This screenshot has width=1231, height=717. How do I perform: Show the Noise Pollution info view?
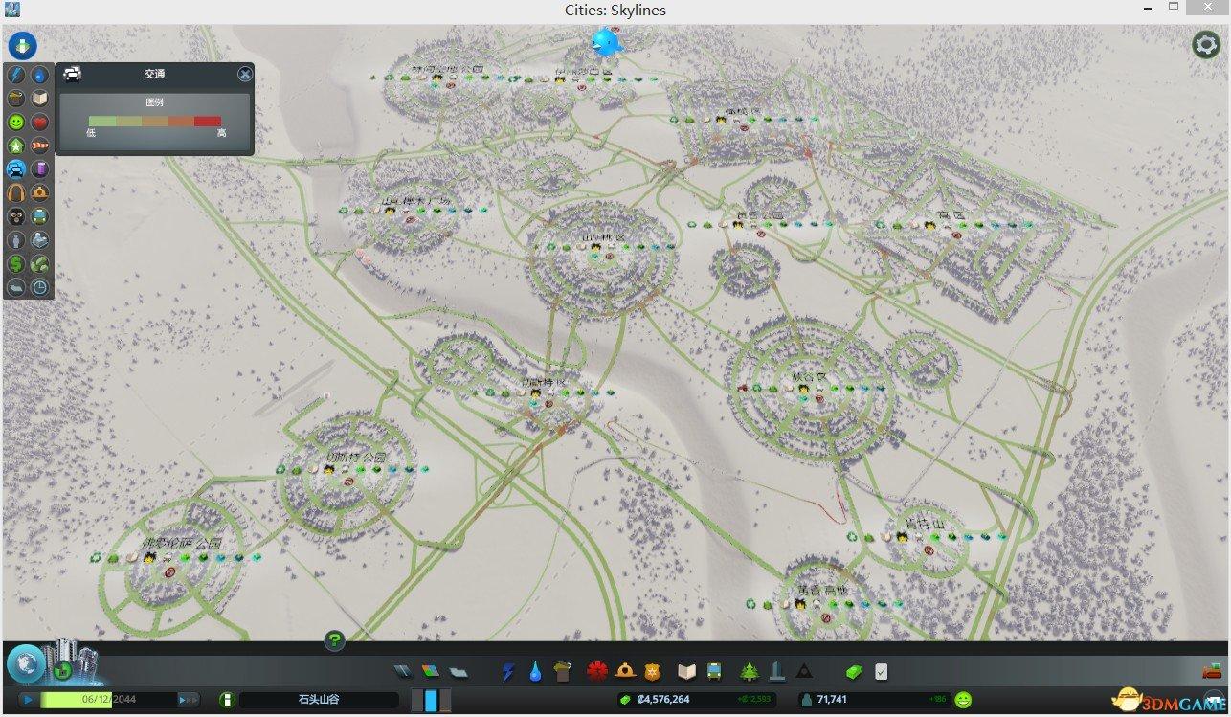(16, 192)
